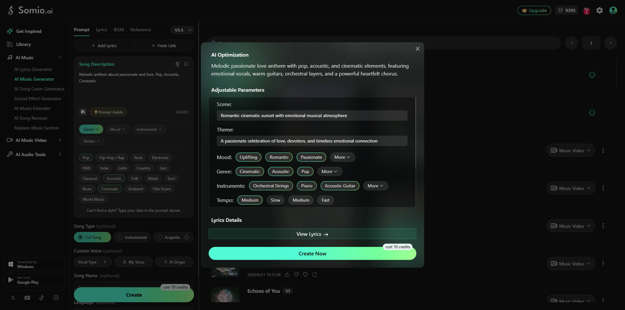Viewport: 625px width, 310px height.
Task: Expand the AI Music Video sidebar section
Action: pos(34,140)
